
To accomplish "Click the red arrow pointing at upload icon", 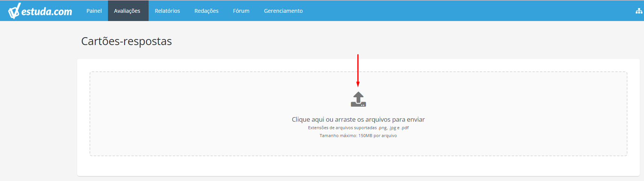I will click(x=358, y=71).
